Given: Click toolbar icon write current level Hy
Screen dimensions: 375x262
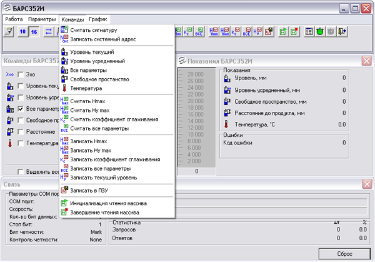Looking at the screenshot, I should (257, 32).
